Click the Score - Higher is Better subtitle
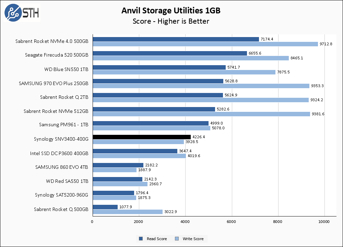This screenshot has width=343, height=247. (x=171, y=21)
